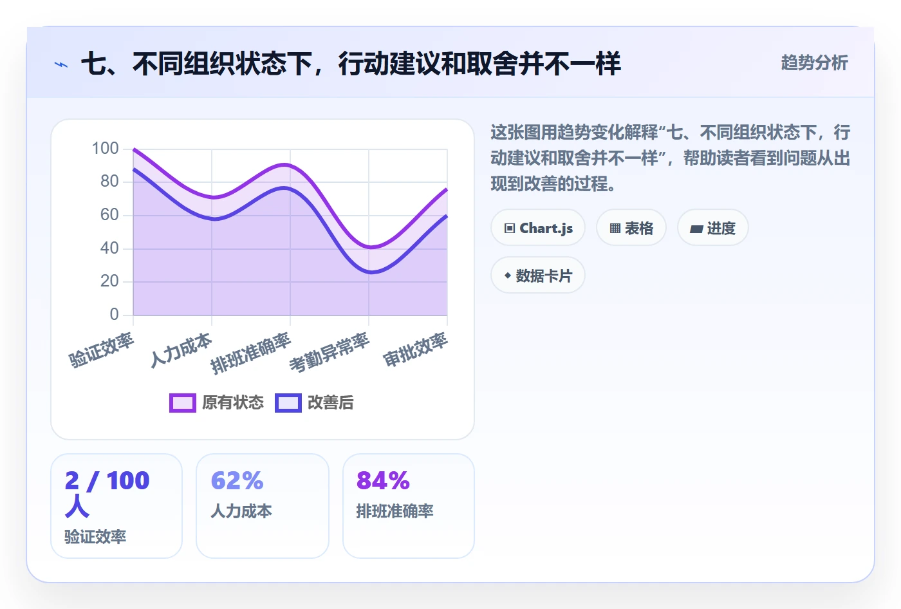
Task: Hide the 原有状态 dataset via legend label
Action: 233,403
